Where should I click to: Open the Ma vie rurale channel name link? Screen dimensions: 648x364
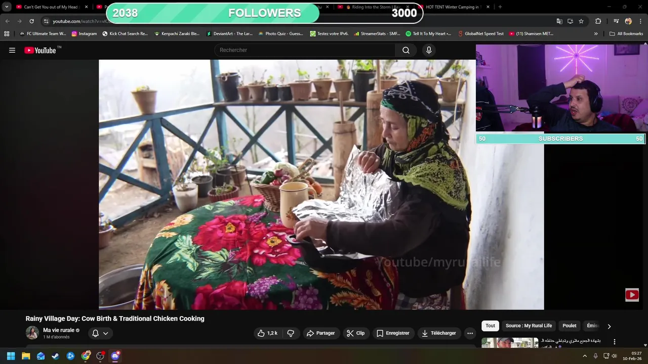pyautogui.click(x=59, y=330)
